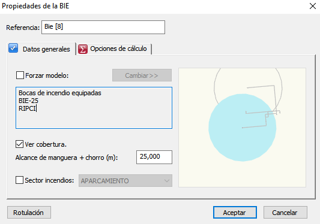Click the 'BIE-25' text line
The height and width of the screenshot is (224, 320).
tap(28, 101)
